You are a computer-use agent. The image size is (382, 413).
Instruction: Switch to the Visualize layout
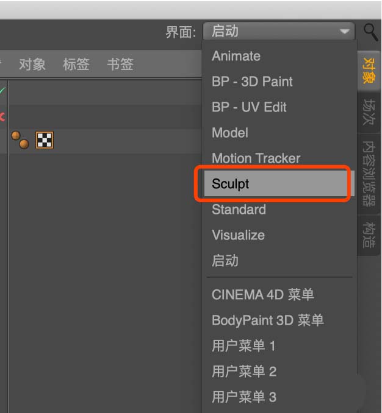238,235
